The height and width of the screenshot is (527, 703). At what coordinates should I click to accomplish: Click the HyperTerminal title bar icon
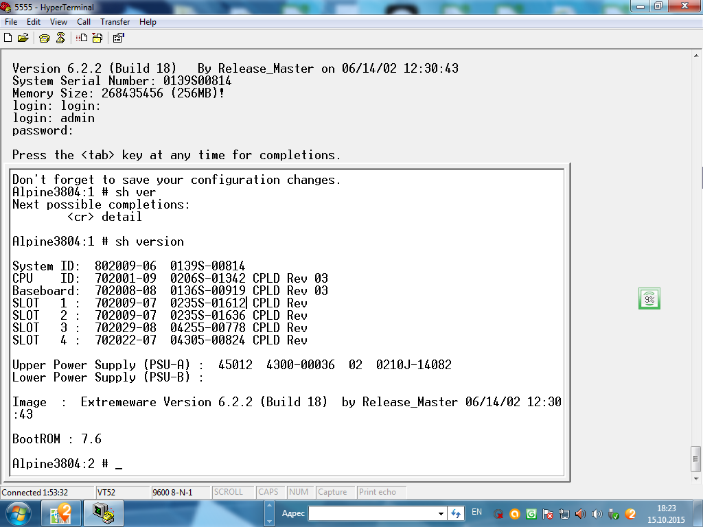[5, 7]
